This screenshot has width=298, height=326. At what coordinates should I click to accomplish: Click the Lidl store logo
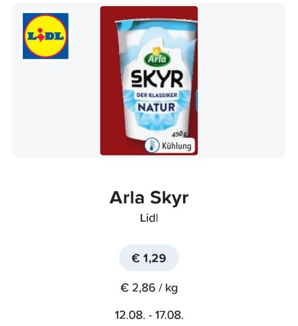[x=45, y=36]
